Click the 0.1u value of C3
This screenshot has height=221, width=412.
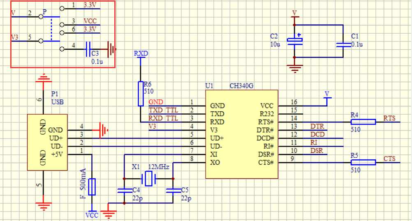tap(97, 62)
